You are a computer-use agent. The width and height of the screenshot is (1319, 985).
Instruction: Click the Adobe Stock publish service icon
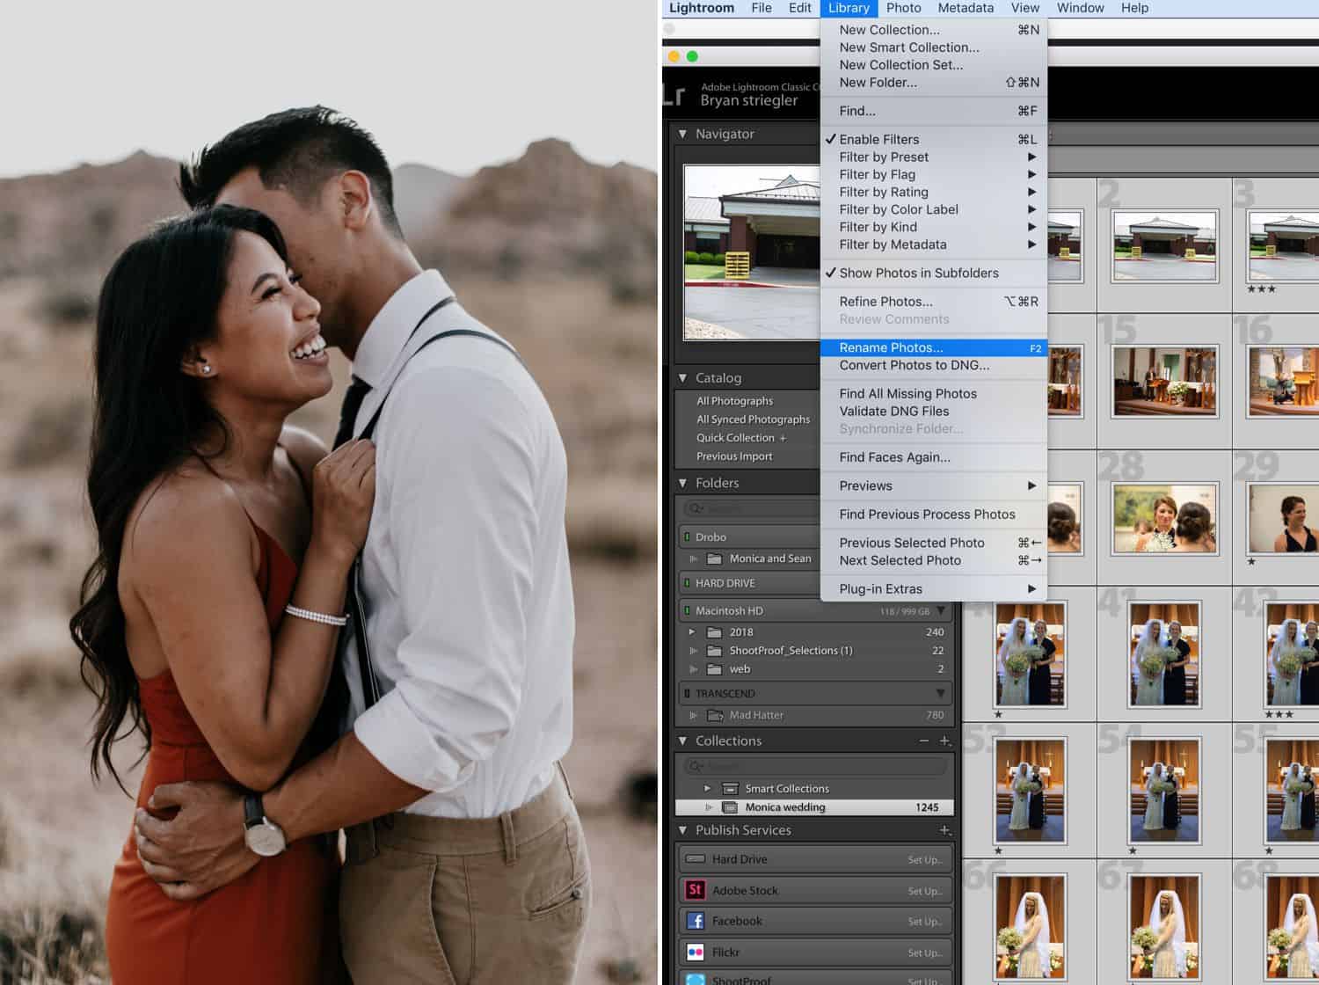pyautogui.click(x=696, y=890)
